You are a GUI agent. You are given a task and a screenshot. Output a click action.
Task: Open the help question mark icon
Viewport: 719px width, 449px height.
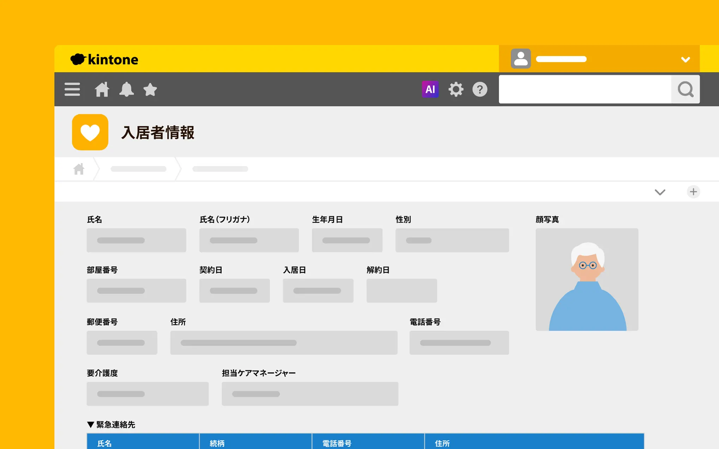pyautogui.click(x=480, y=89)
